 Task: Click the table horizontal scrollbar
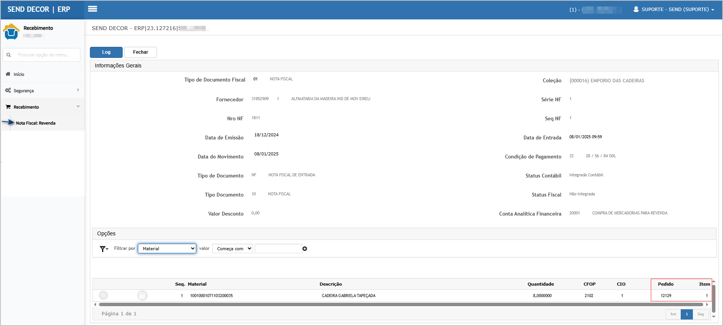[400, 305]
